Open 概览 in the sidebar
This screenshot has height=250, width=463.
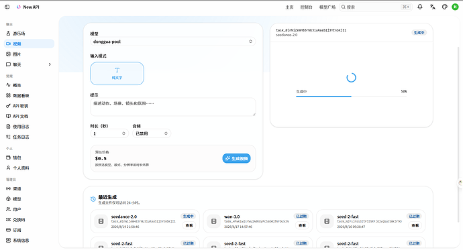[29, 85]
